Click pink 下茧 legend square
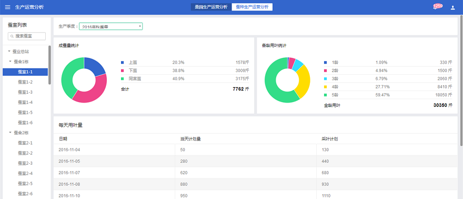Image resolution: width=463 pixels, height=199 pixels. pos(123,71)
